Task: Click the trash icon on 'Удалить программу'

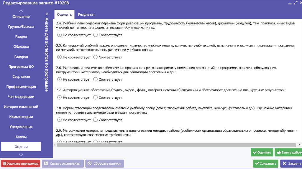Action: point(4,163)
